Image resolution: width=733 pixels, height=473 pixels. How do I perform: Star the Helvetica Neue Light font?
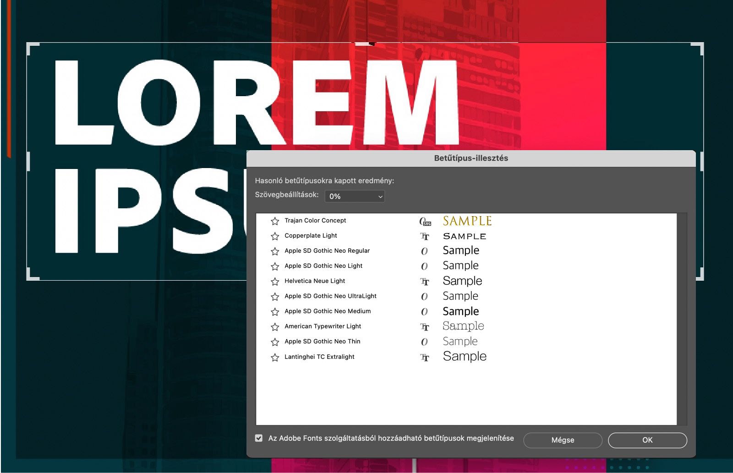pyautogui.click(x=275, y=282)
